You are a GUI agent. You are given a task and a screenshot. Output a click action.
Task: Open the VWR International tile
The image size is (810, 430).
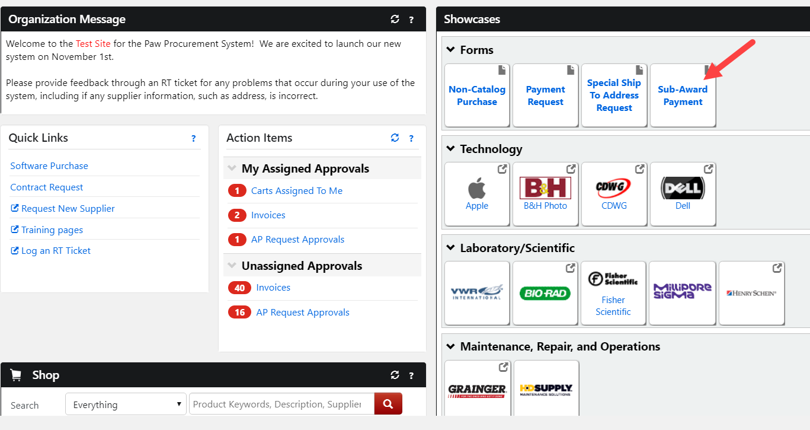[477, 293]
